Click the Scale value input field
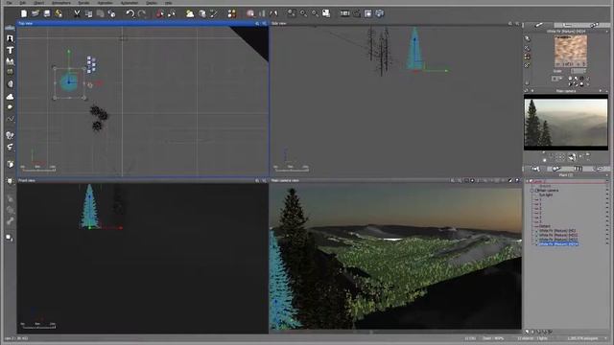The height and width of the screenshot is (345, 614). click(x=578, y=71)
